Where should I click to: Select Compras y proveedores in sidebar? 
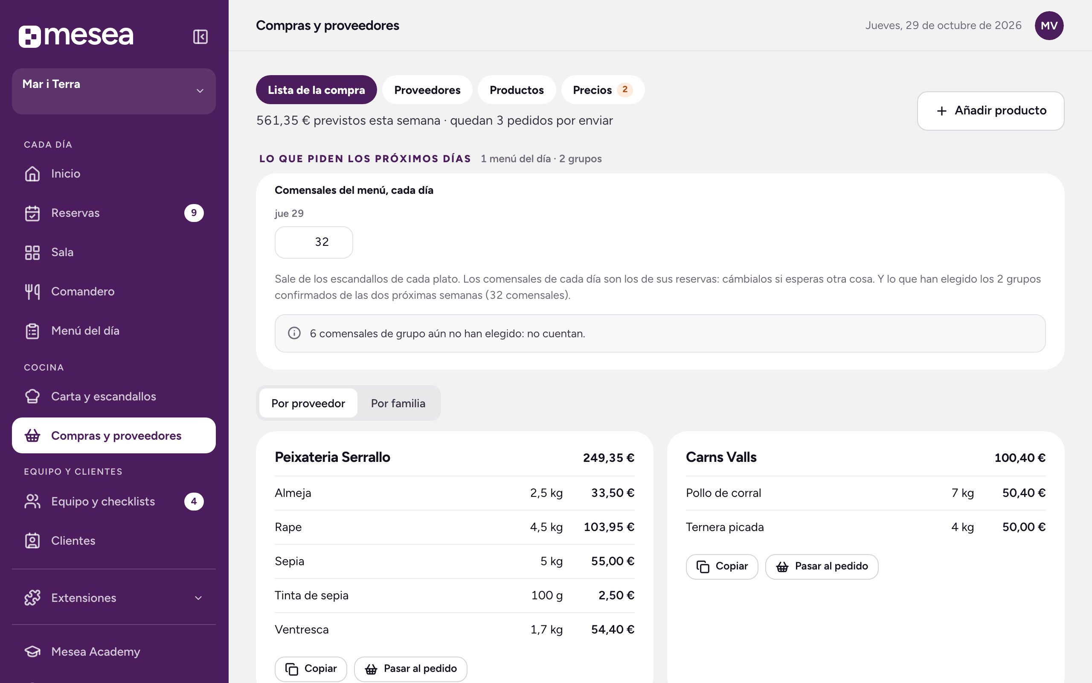114,435
